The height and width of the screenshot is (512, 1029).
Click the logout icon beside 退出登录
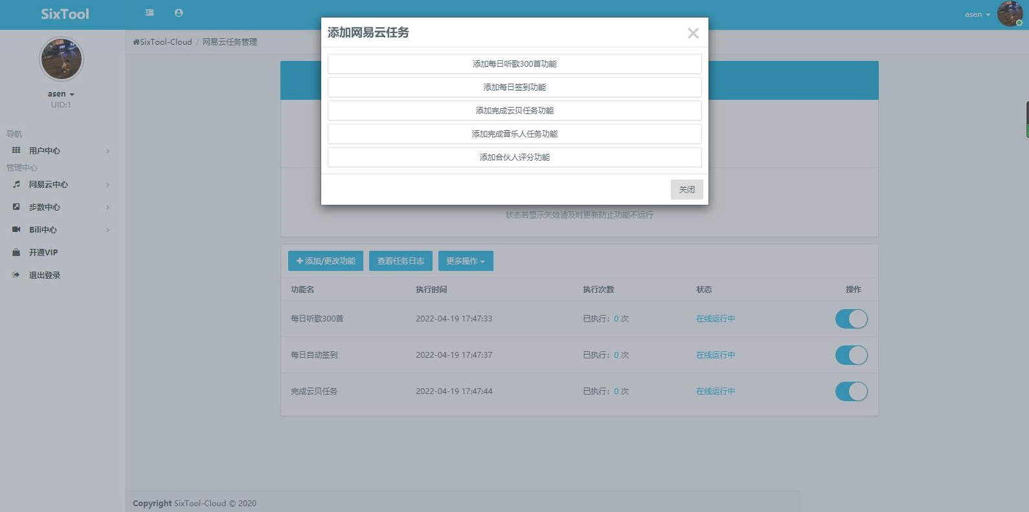coord(16,275)
